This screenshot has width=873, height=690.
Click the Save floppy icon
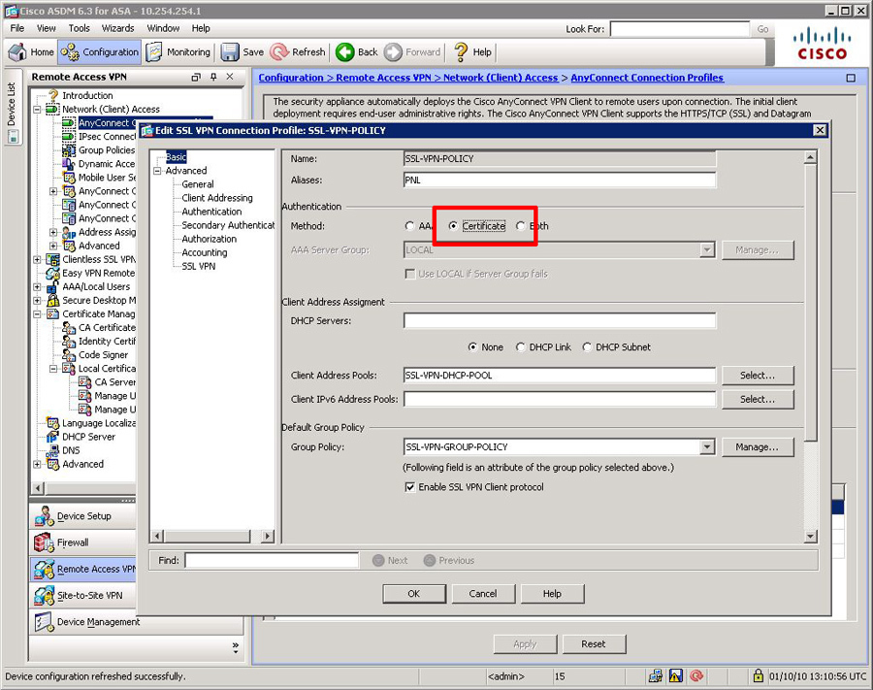point(230,51)
